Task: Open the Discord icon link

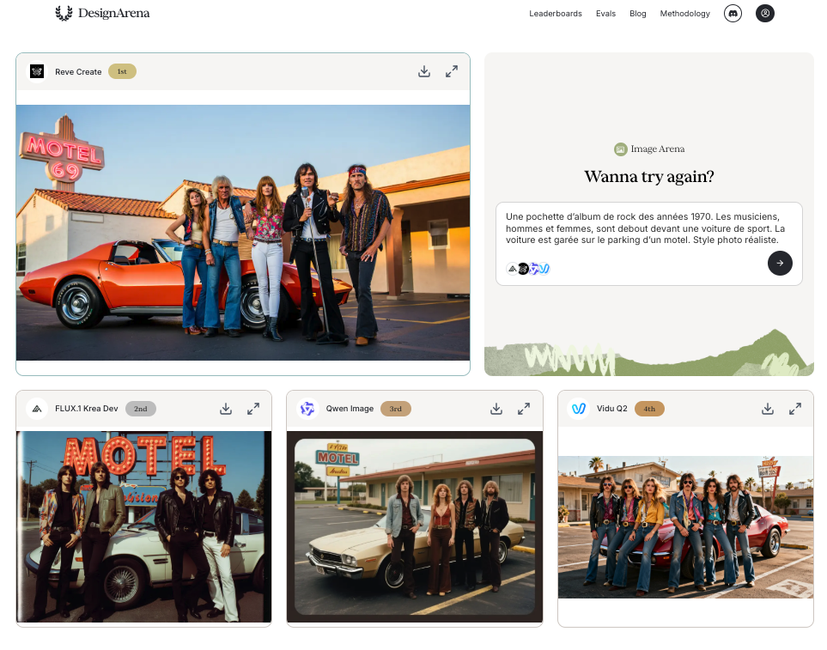Action: pos(733,14)
